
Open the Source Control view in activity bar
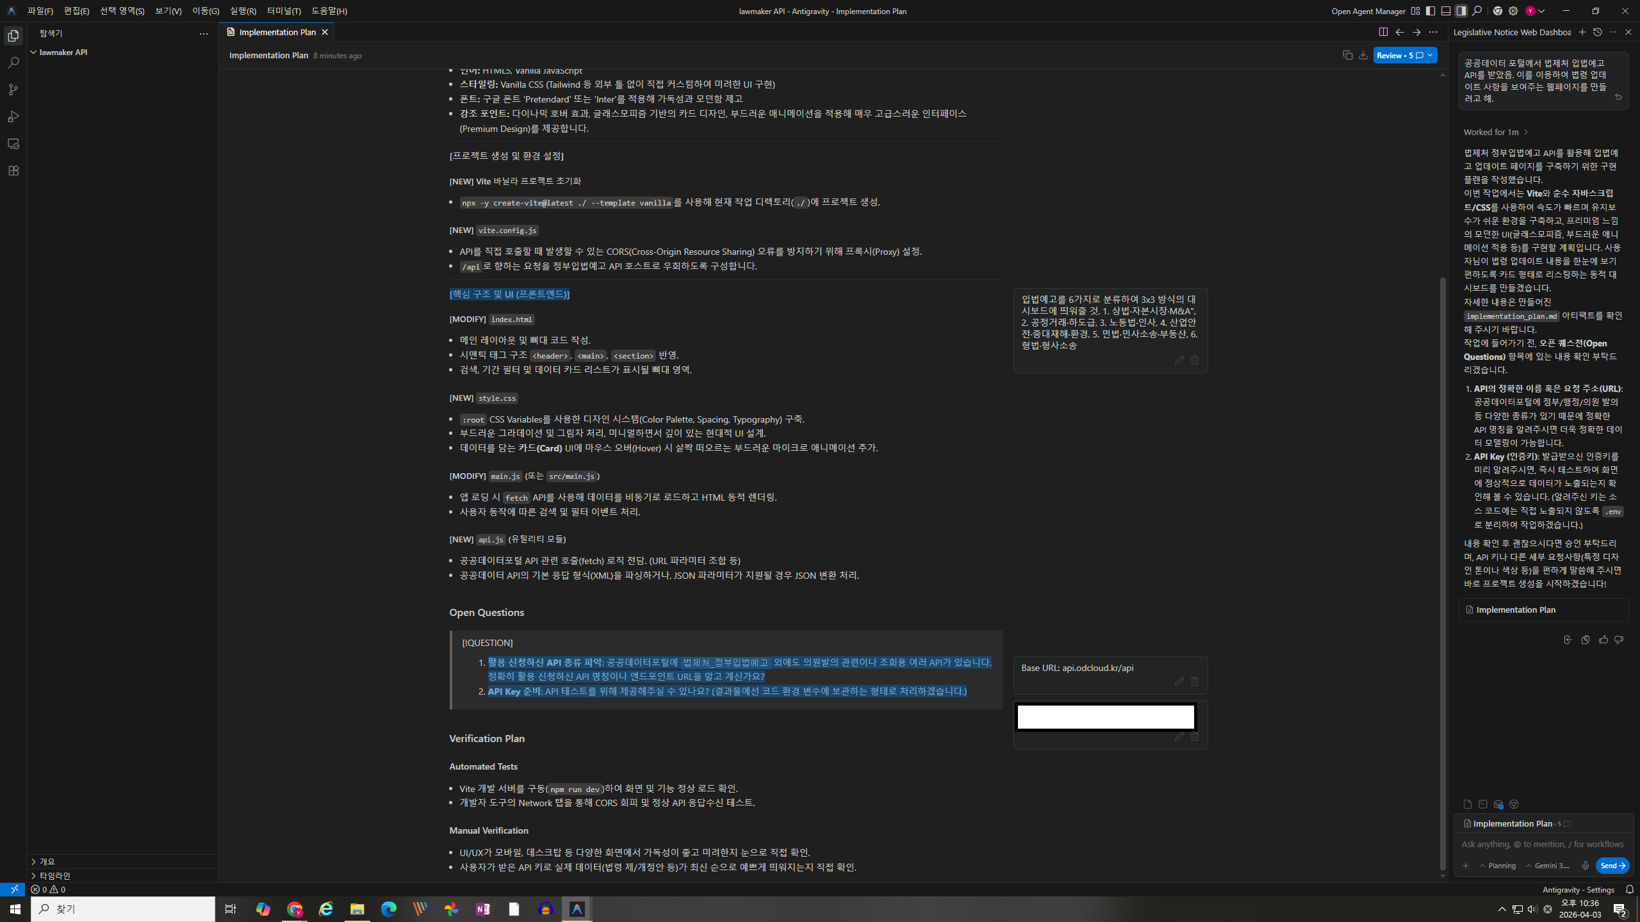13,90
